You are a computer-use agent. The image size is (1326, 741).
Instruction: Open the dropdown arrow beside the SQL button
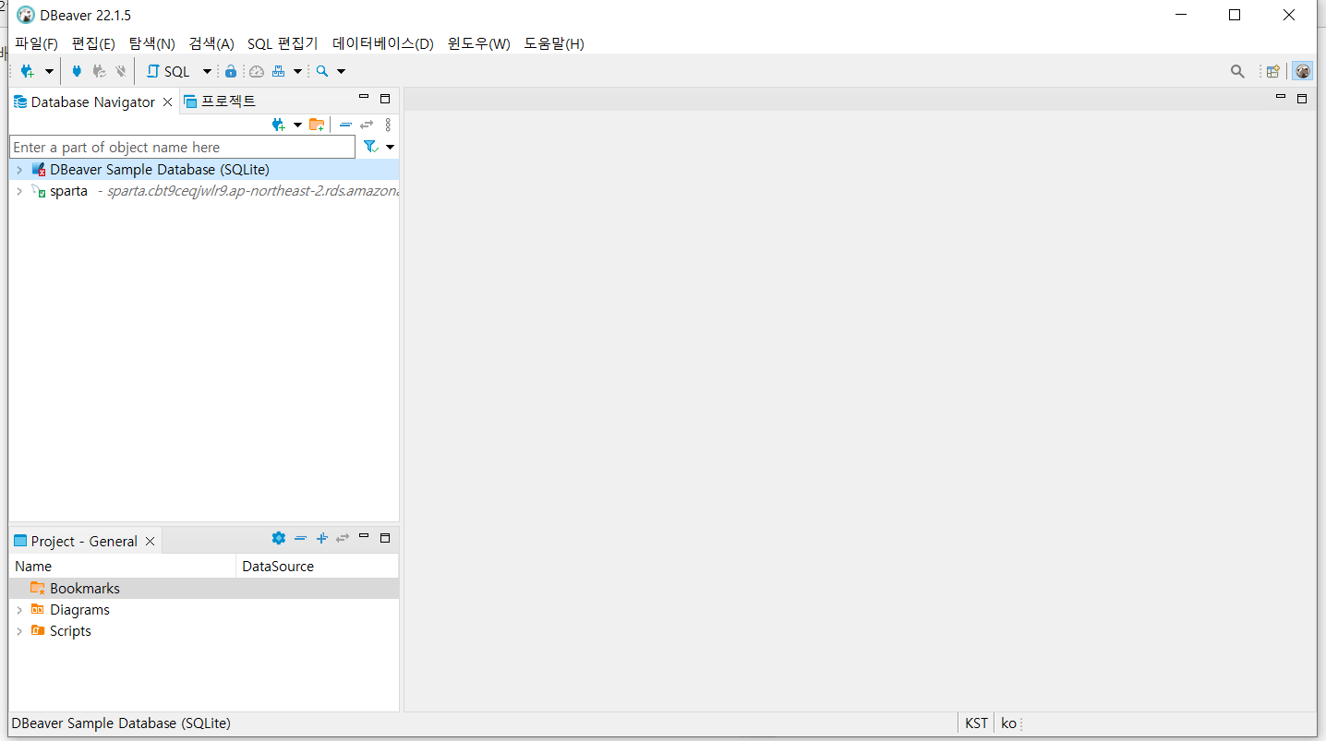[x=207, y=71]
